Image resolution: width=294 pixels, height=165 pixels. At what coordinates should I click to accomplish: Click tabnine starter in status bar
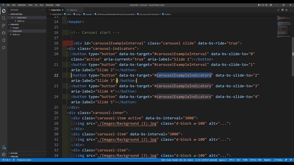[24, 160]
